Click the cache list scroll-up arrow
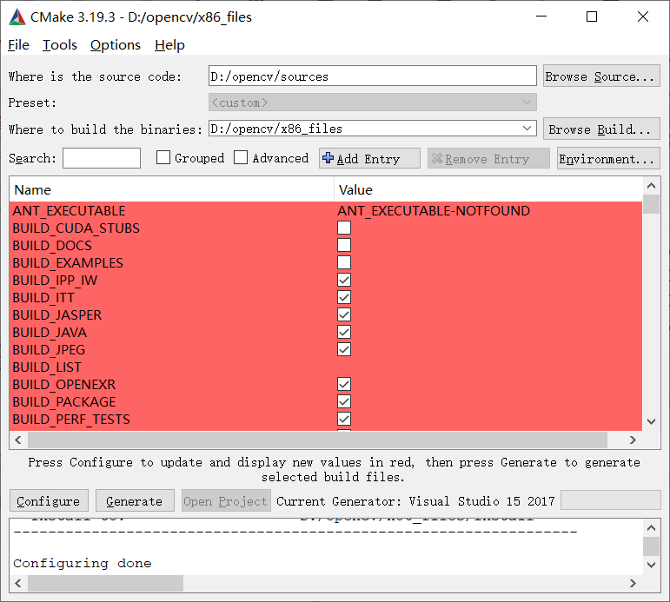 click(x=651, y=185)
